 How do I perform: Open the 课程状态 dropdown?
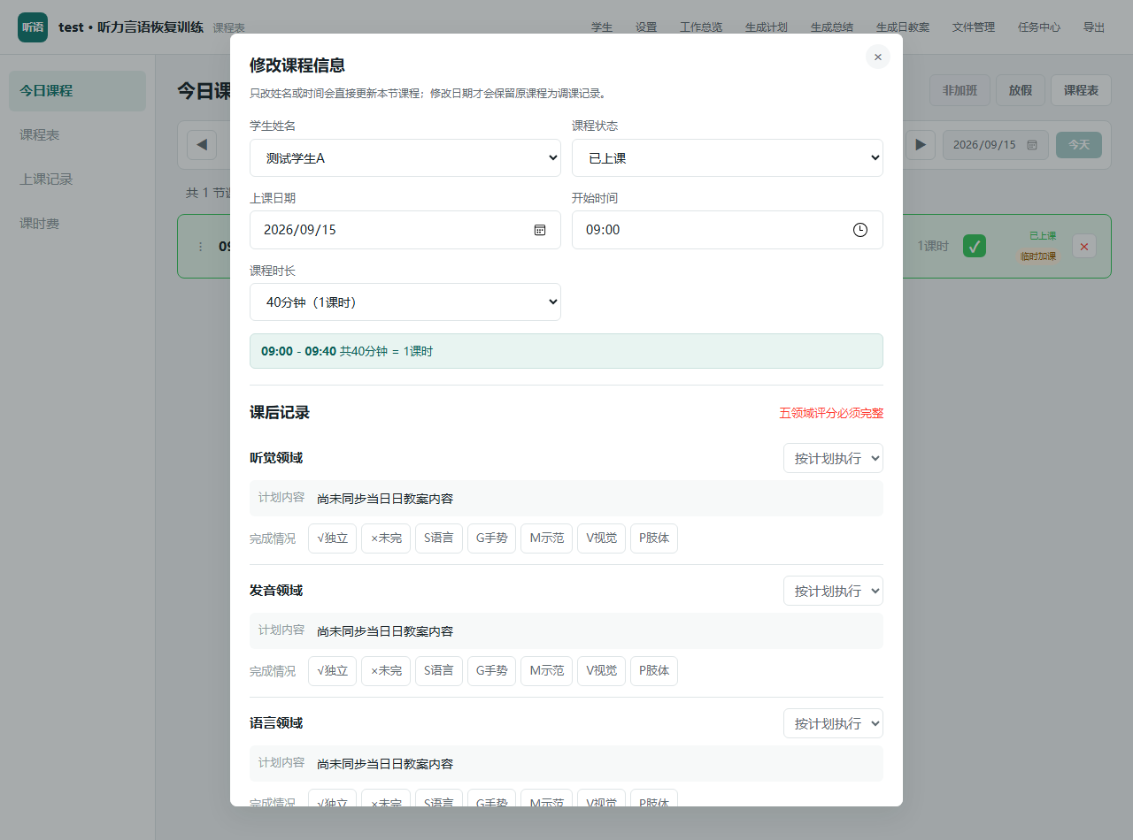728,157
